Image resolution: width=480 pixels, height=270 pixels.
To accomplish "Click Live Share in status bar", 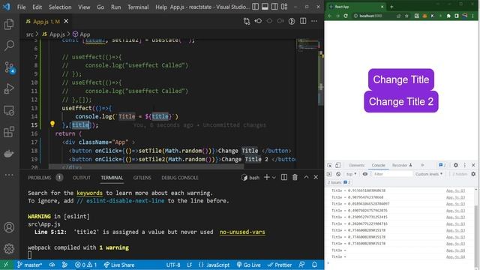I will pos(119,265).
